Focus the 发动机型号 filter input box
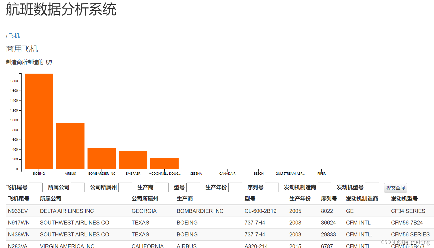434x248 pixels. (372, 187)
